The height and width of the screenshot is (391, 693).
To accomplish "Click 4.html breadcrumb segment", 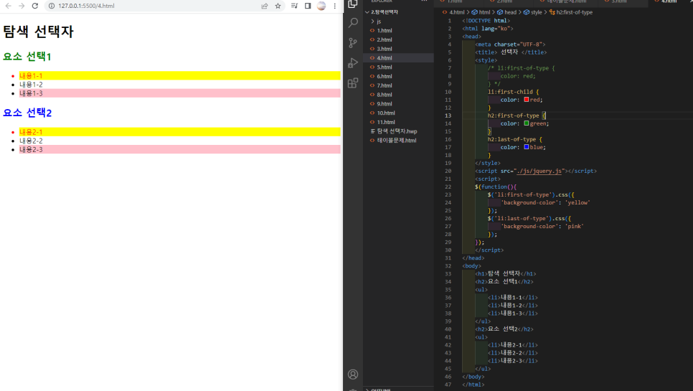I will point(456,12).
